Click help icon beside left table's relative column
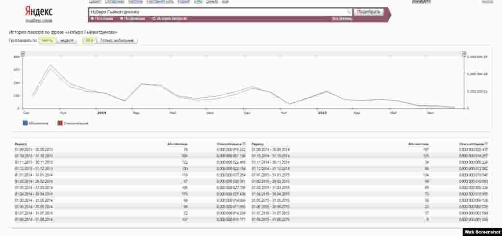 [x=244, y=144]
